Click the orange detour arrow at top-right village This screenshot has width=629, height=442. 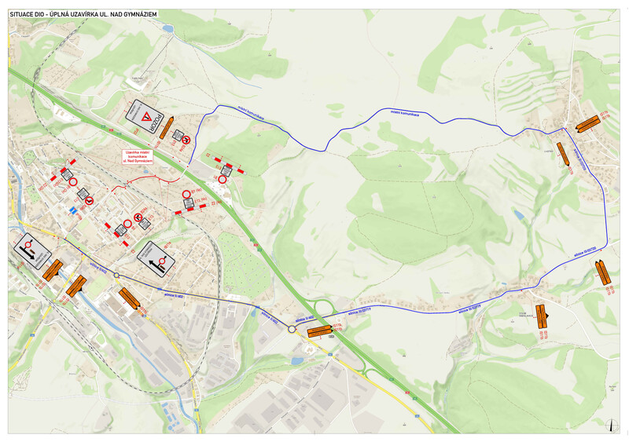pyautogui.click(x=588, y=123)
